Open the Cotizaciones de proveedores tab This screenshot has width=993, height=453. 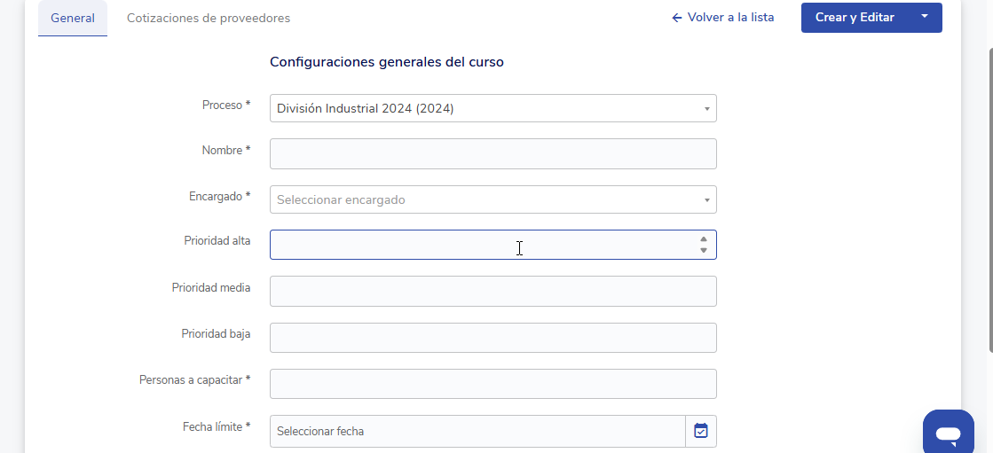[x=209, y=18]
